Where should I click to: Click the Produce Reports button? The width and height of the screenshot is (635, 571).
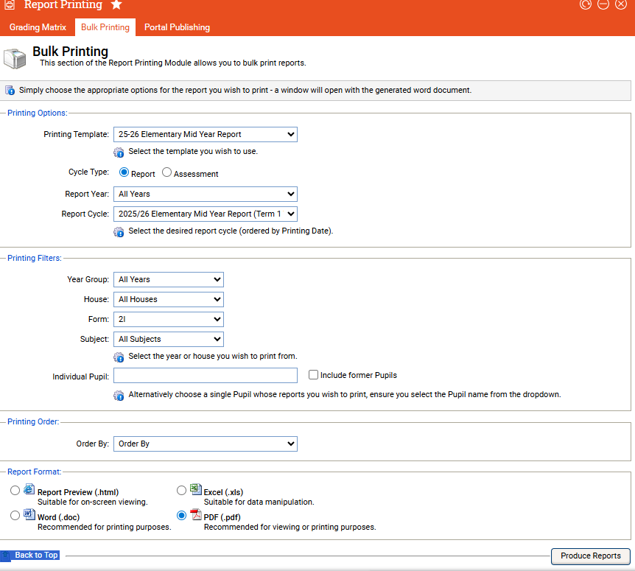(x=590, y=556)
